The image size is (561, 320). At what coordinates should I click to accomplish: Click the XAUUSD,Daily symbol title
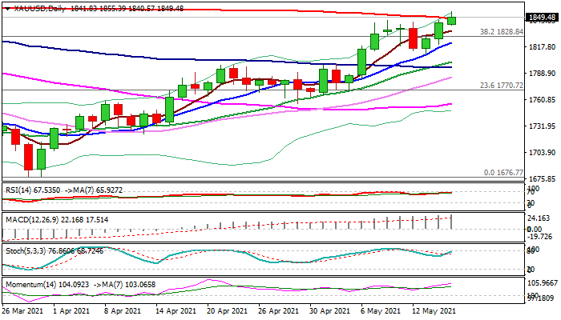[38, 7]
